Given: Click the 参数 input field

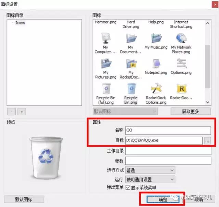Looking at the screenshot, I should [168, 161].
